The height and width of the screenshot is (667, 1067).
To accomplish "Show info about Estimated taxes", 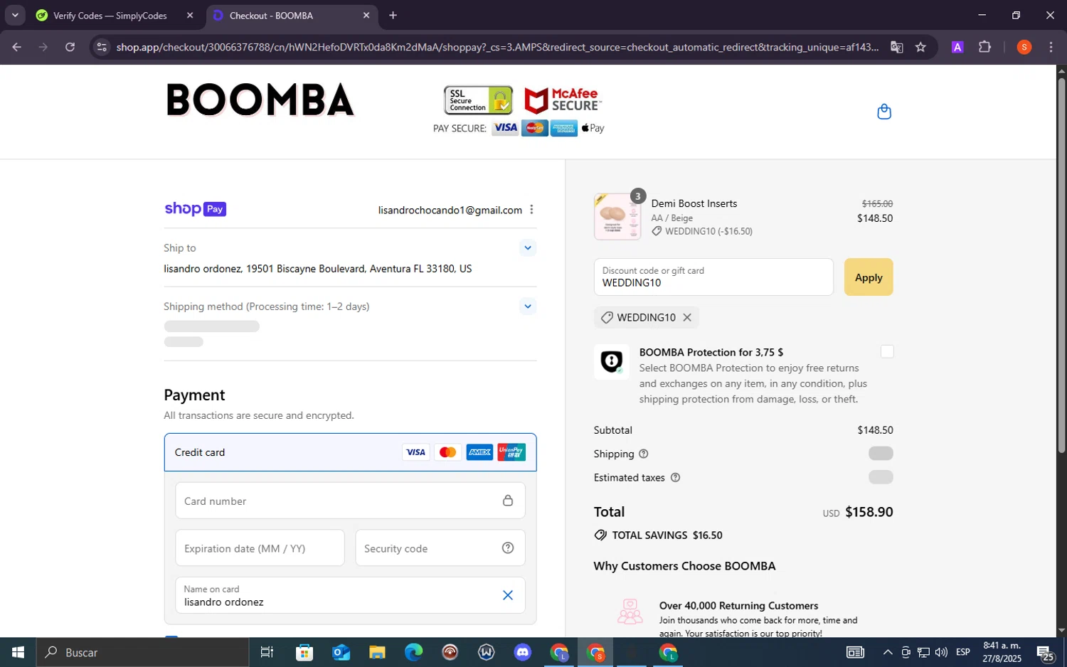I will (675, 478).
